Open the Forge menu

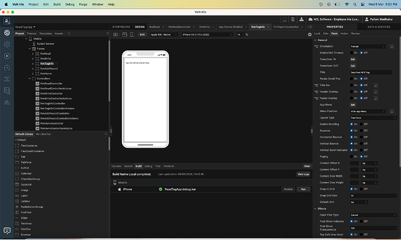[x=83, y=4]
